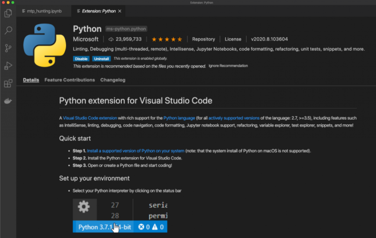
Task: Click the Set up your environment heading
Action: pos(94,178)
